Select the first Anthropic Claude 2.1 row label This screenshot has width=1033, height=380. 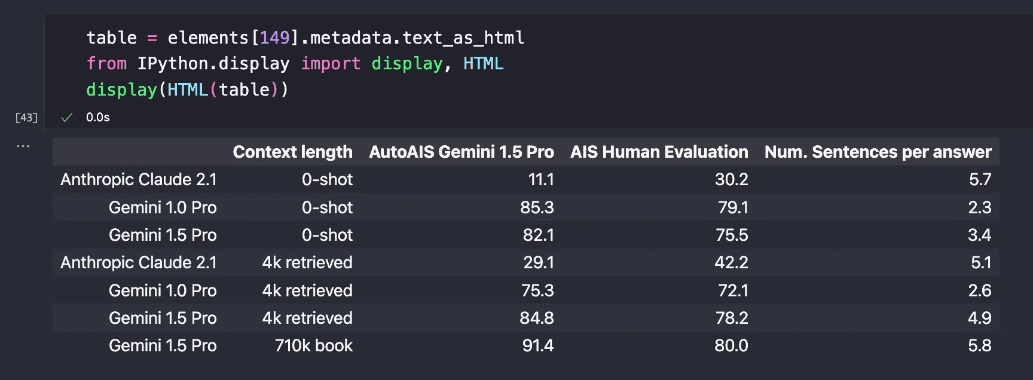pos(139,179)
